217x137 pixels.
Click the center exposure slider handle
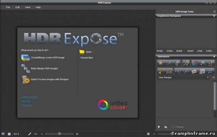pyautogui.click(x=59, y=134)
